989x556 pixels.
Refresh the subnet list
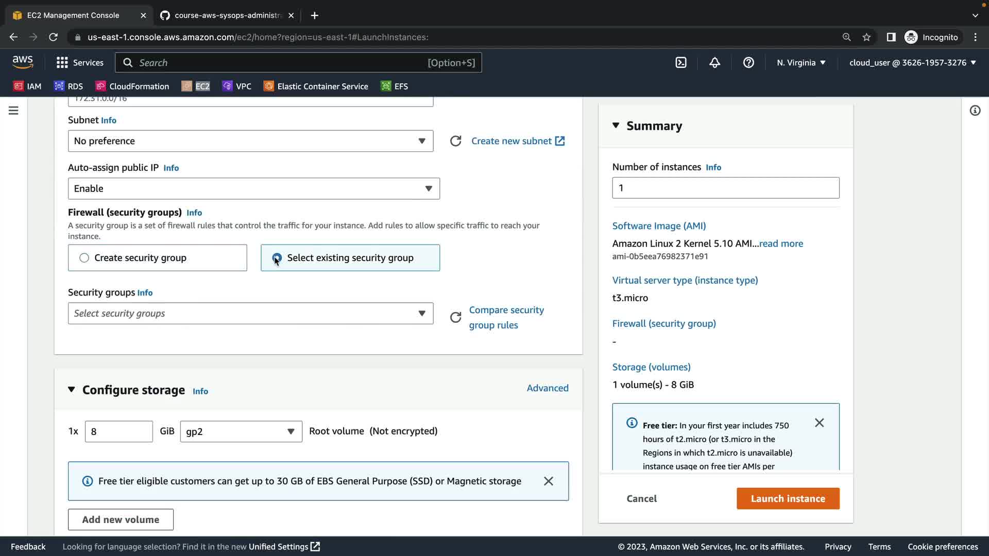pyautogui.click(x=455, y=141)
